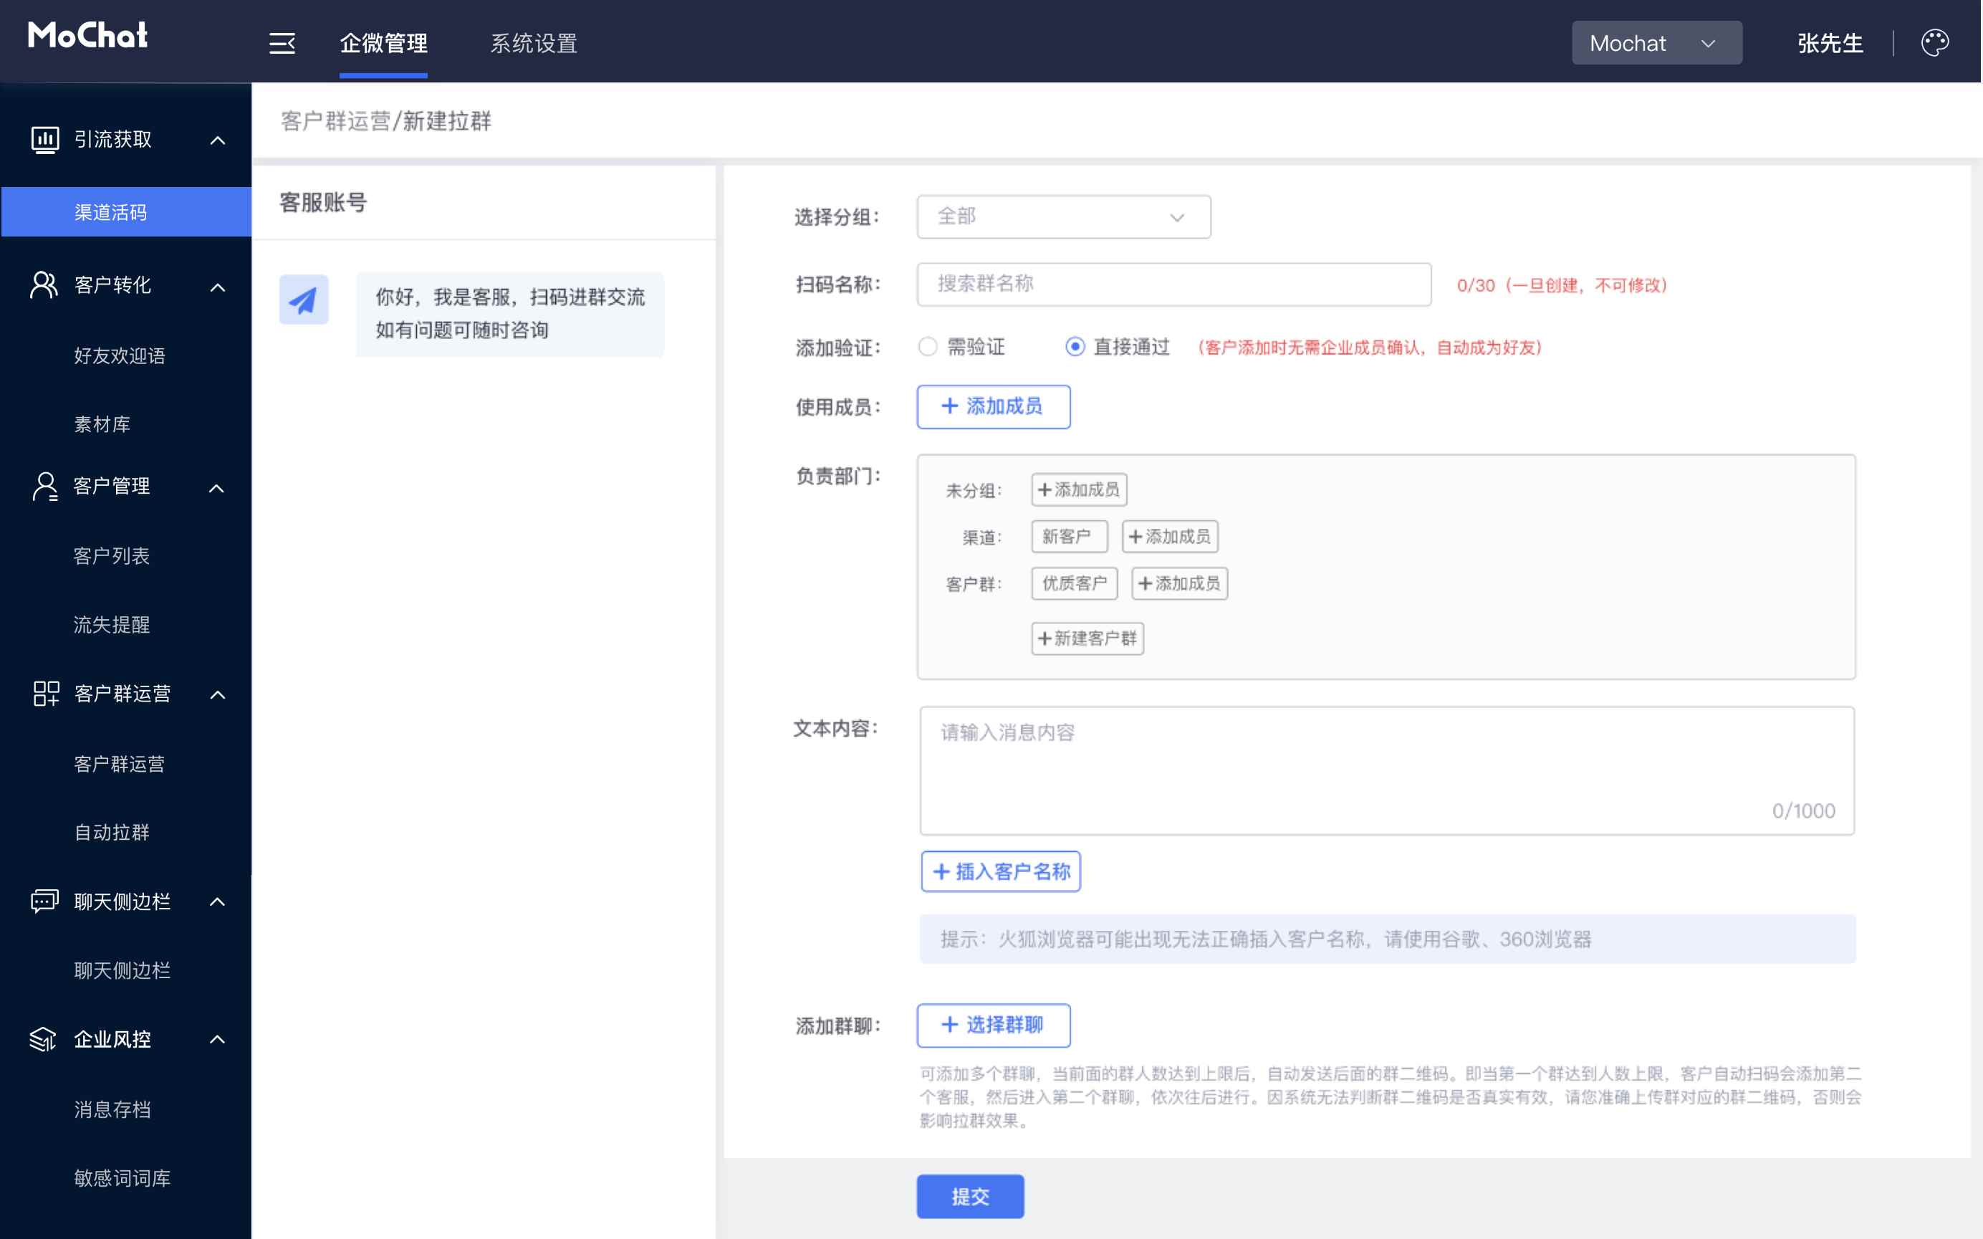1983x1239 pixels.
Task: Click the 企业风控 layers icon
Action: 44,1039
